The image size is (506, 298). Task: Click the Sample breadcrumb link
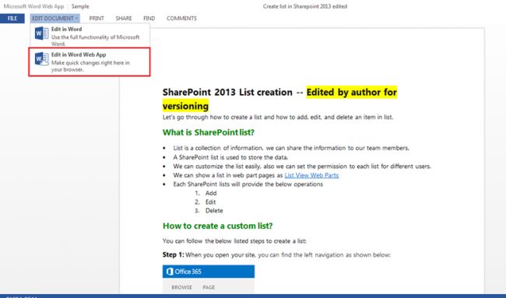80,6
